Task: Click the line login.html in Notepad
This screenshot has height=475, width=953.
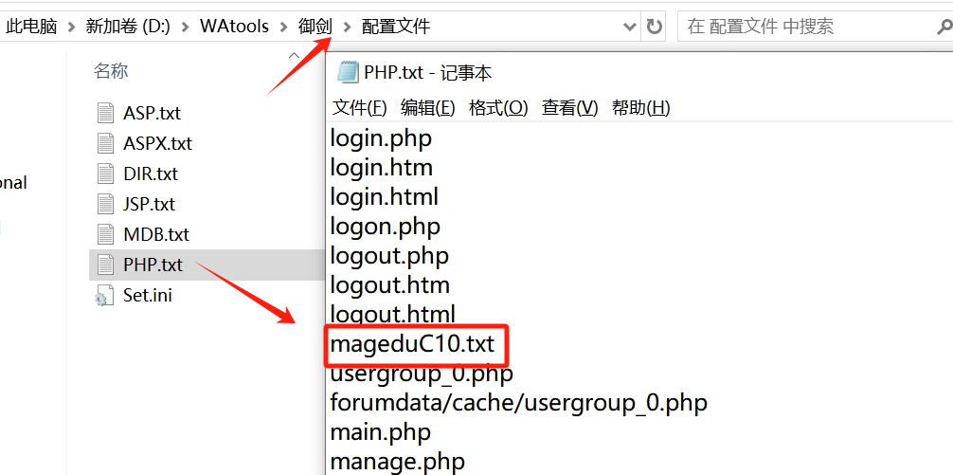Action: 384,196
